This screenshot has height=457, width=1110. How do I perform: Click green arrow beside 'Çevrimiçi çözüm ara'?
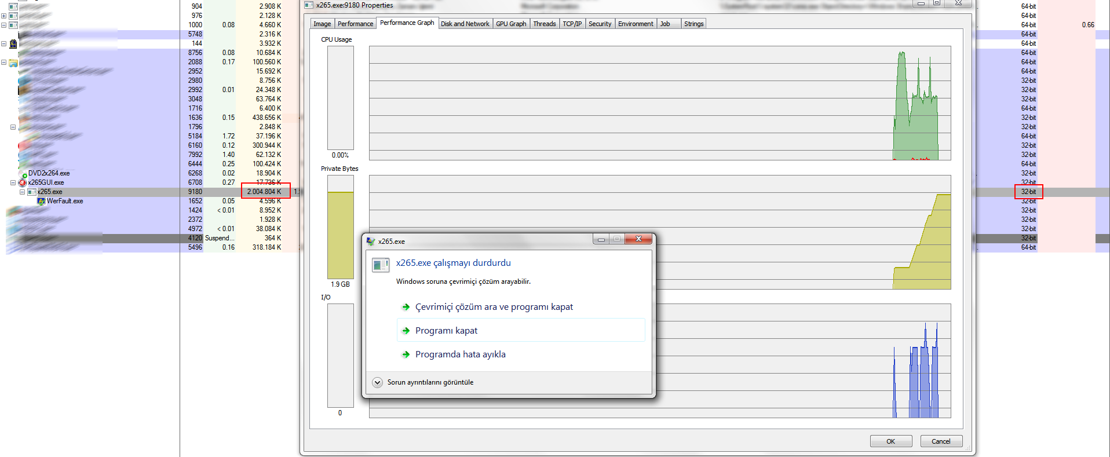(406, 307)
